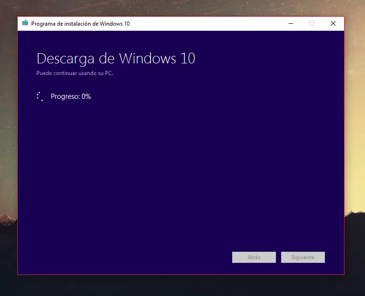The height and width of the screenshot is (296, 365).
Task: Close the Programa de instalación window
Action: coord(333,23)
